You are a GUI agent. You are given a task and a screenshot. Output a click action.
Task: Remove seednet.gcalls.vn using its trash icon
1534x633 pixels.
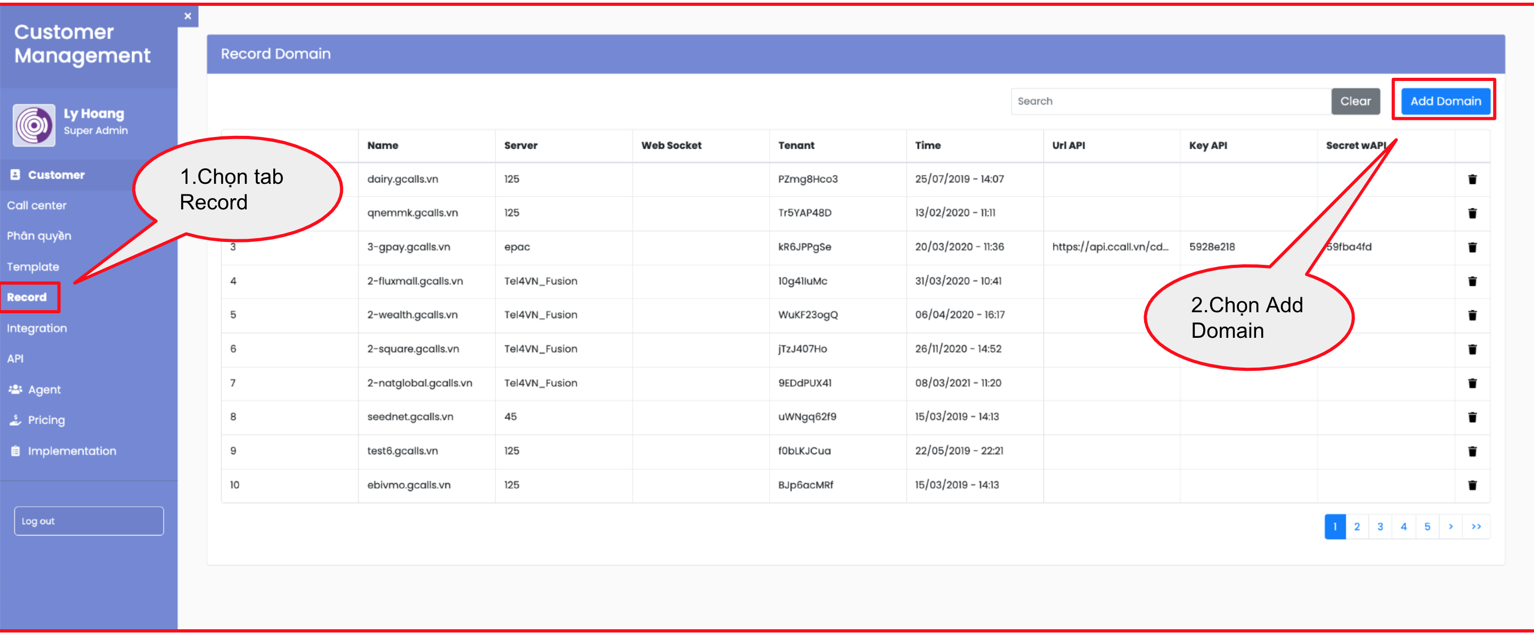pos(1472,417)
